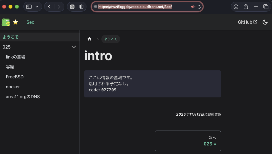272x154 pixels.
Task: Go forward to the next page
Action: 59,7
